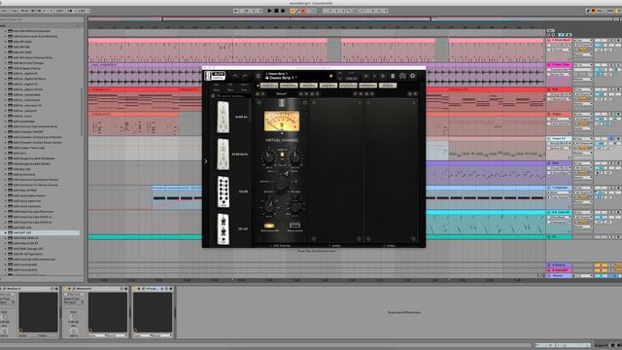Select plugin A comparison state

(x=365, y=76)
